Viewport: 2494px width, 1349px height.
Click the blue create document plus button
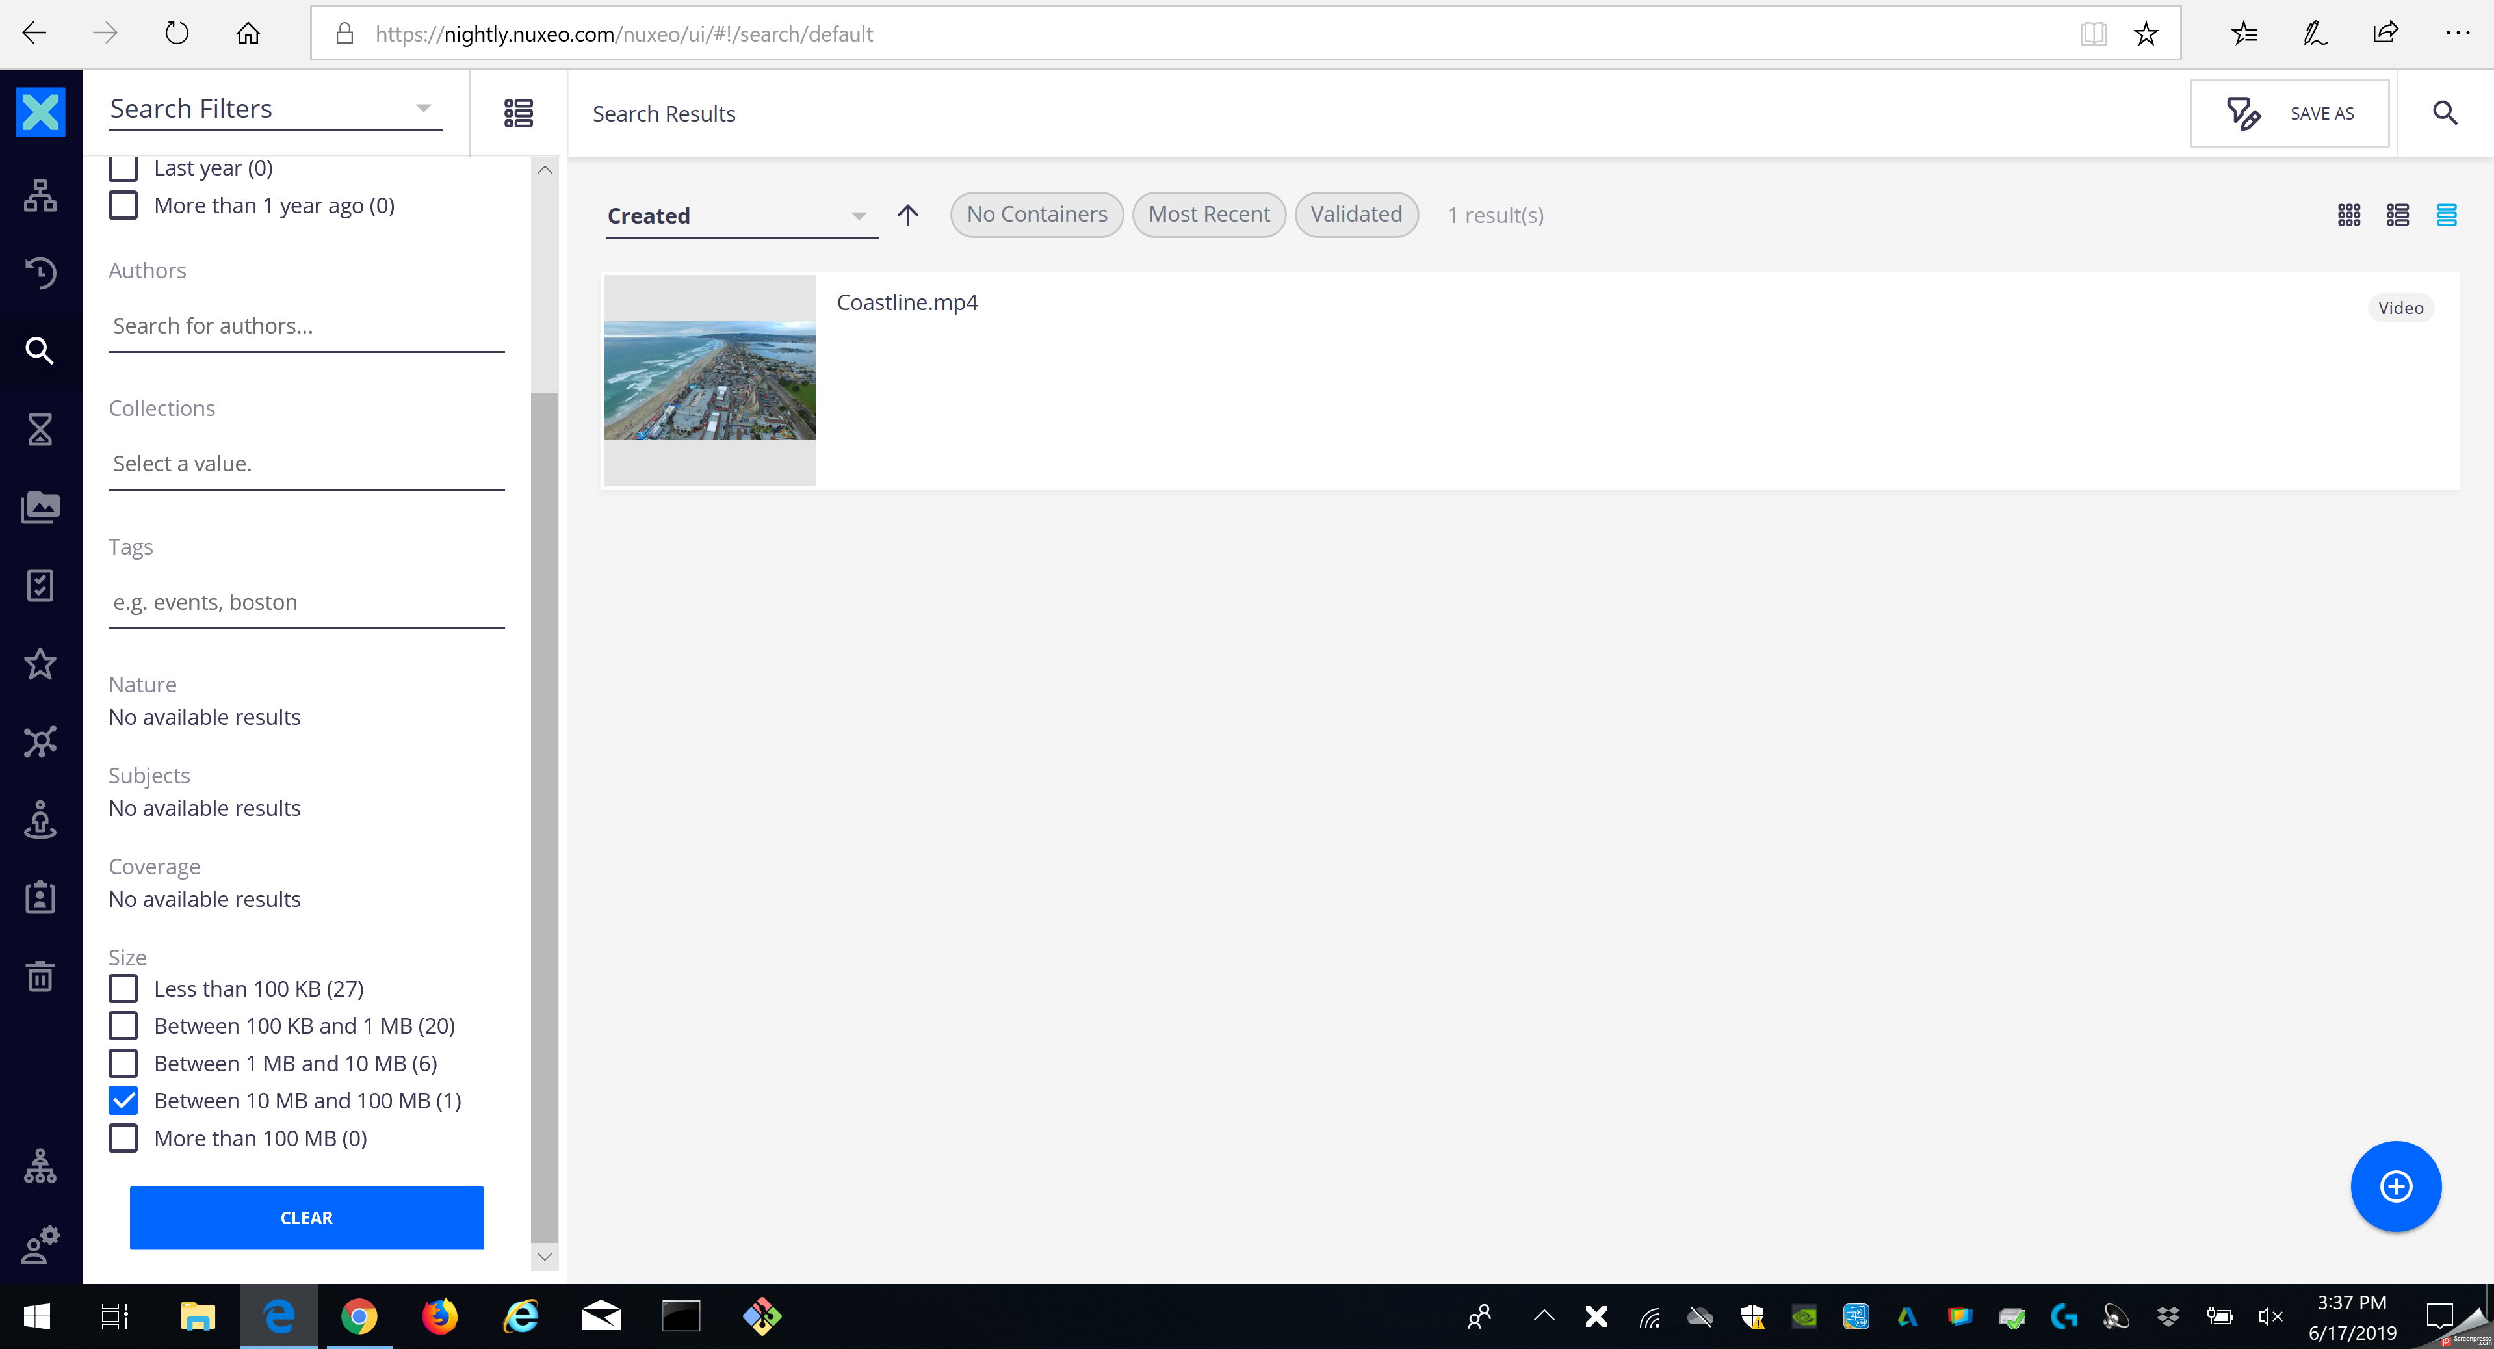click(x=2395, y=1185)
